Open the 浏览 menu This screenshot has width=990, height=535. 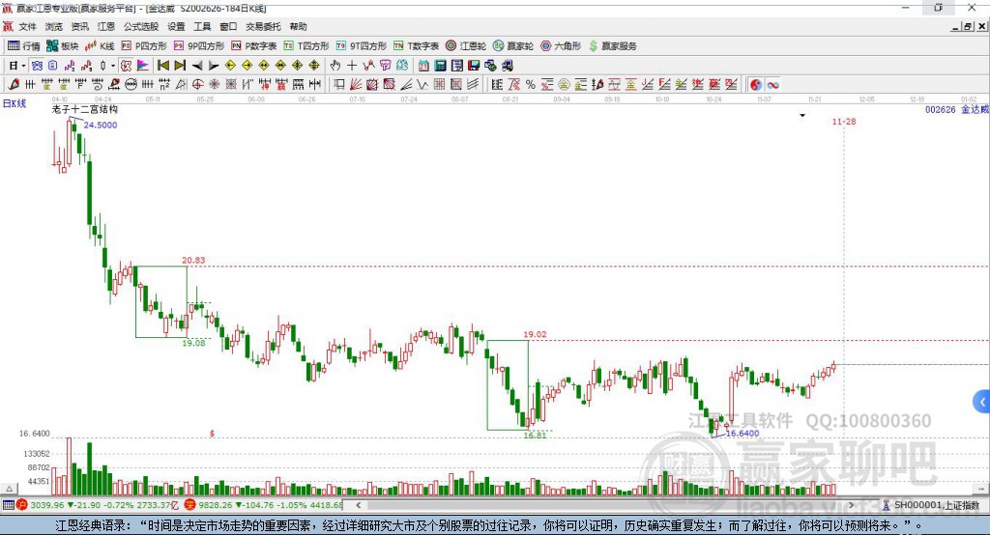pos(54,26)
